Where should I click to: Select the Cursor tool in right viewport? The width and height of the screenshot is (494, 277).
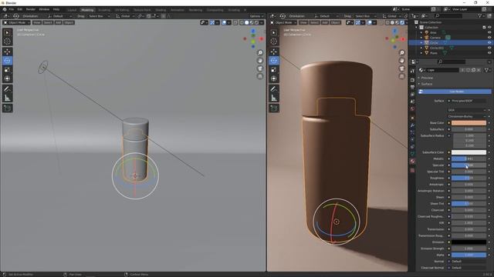click(x=274, y=42)
